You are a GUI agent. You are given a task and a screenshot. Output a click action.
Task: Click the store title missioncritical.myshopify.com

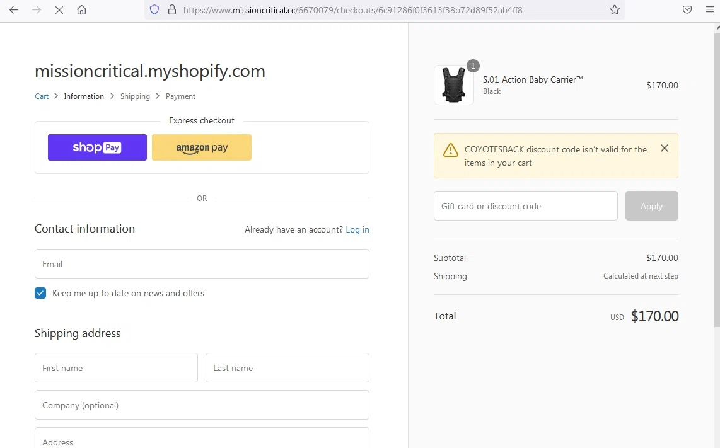(150, 71)
